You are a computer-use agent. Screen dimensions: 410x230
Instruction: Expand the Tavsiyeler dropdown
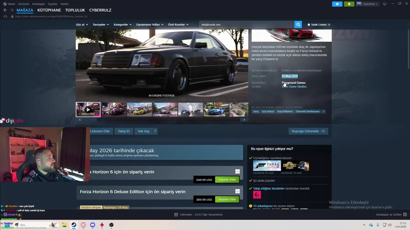(101, 25)
